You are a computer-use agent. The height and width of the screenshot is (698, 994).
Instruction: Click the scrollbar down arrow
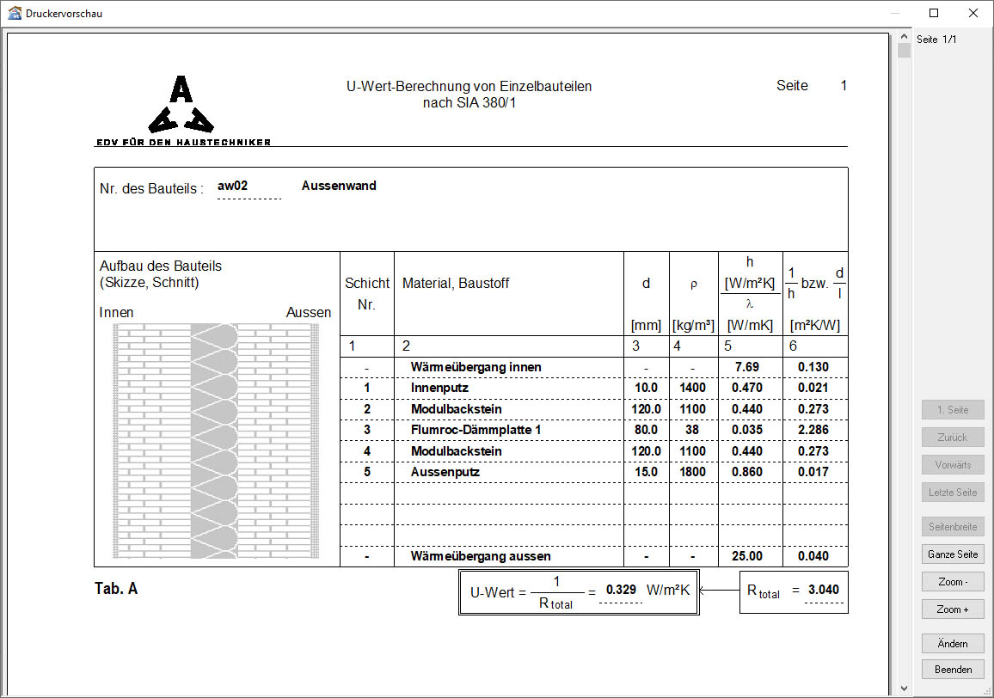click(x=904, y=688)
